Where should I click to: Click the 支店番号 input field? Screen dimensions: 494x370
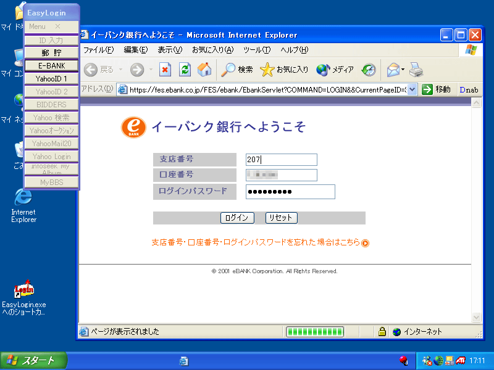point(282,160)
